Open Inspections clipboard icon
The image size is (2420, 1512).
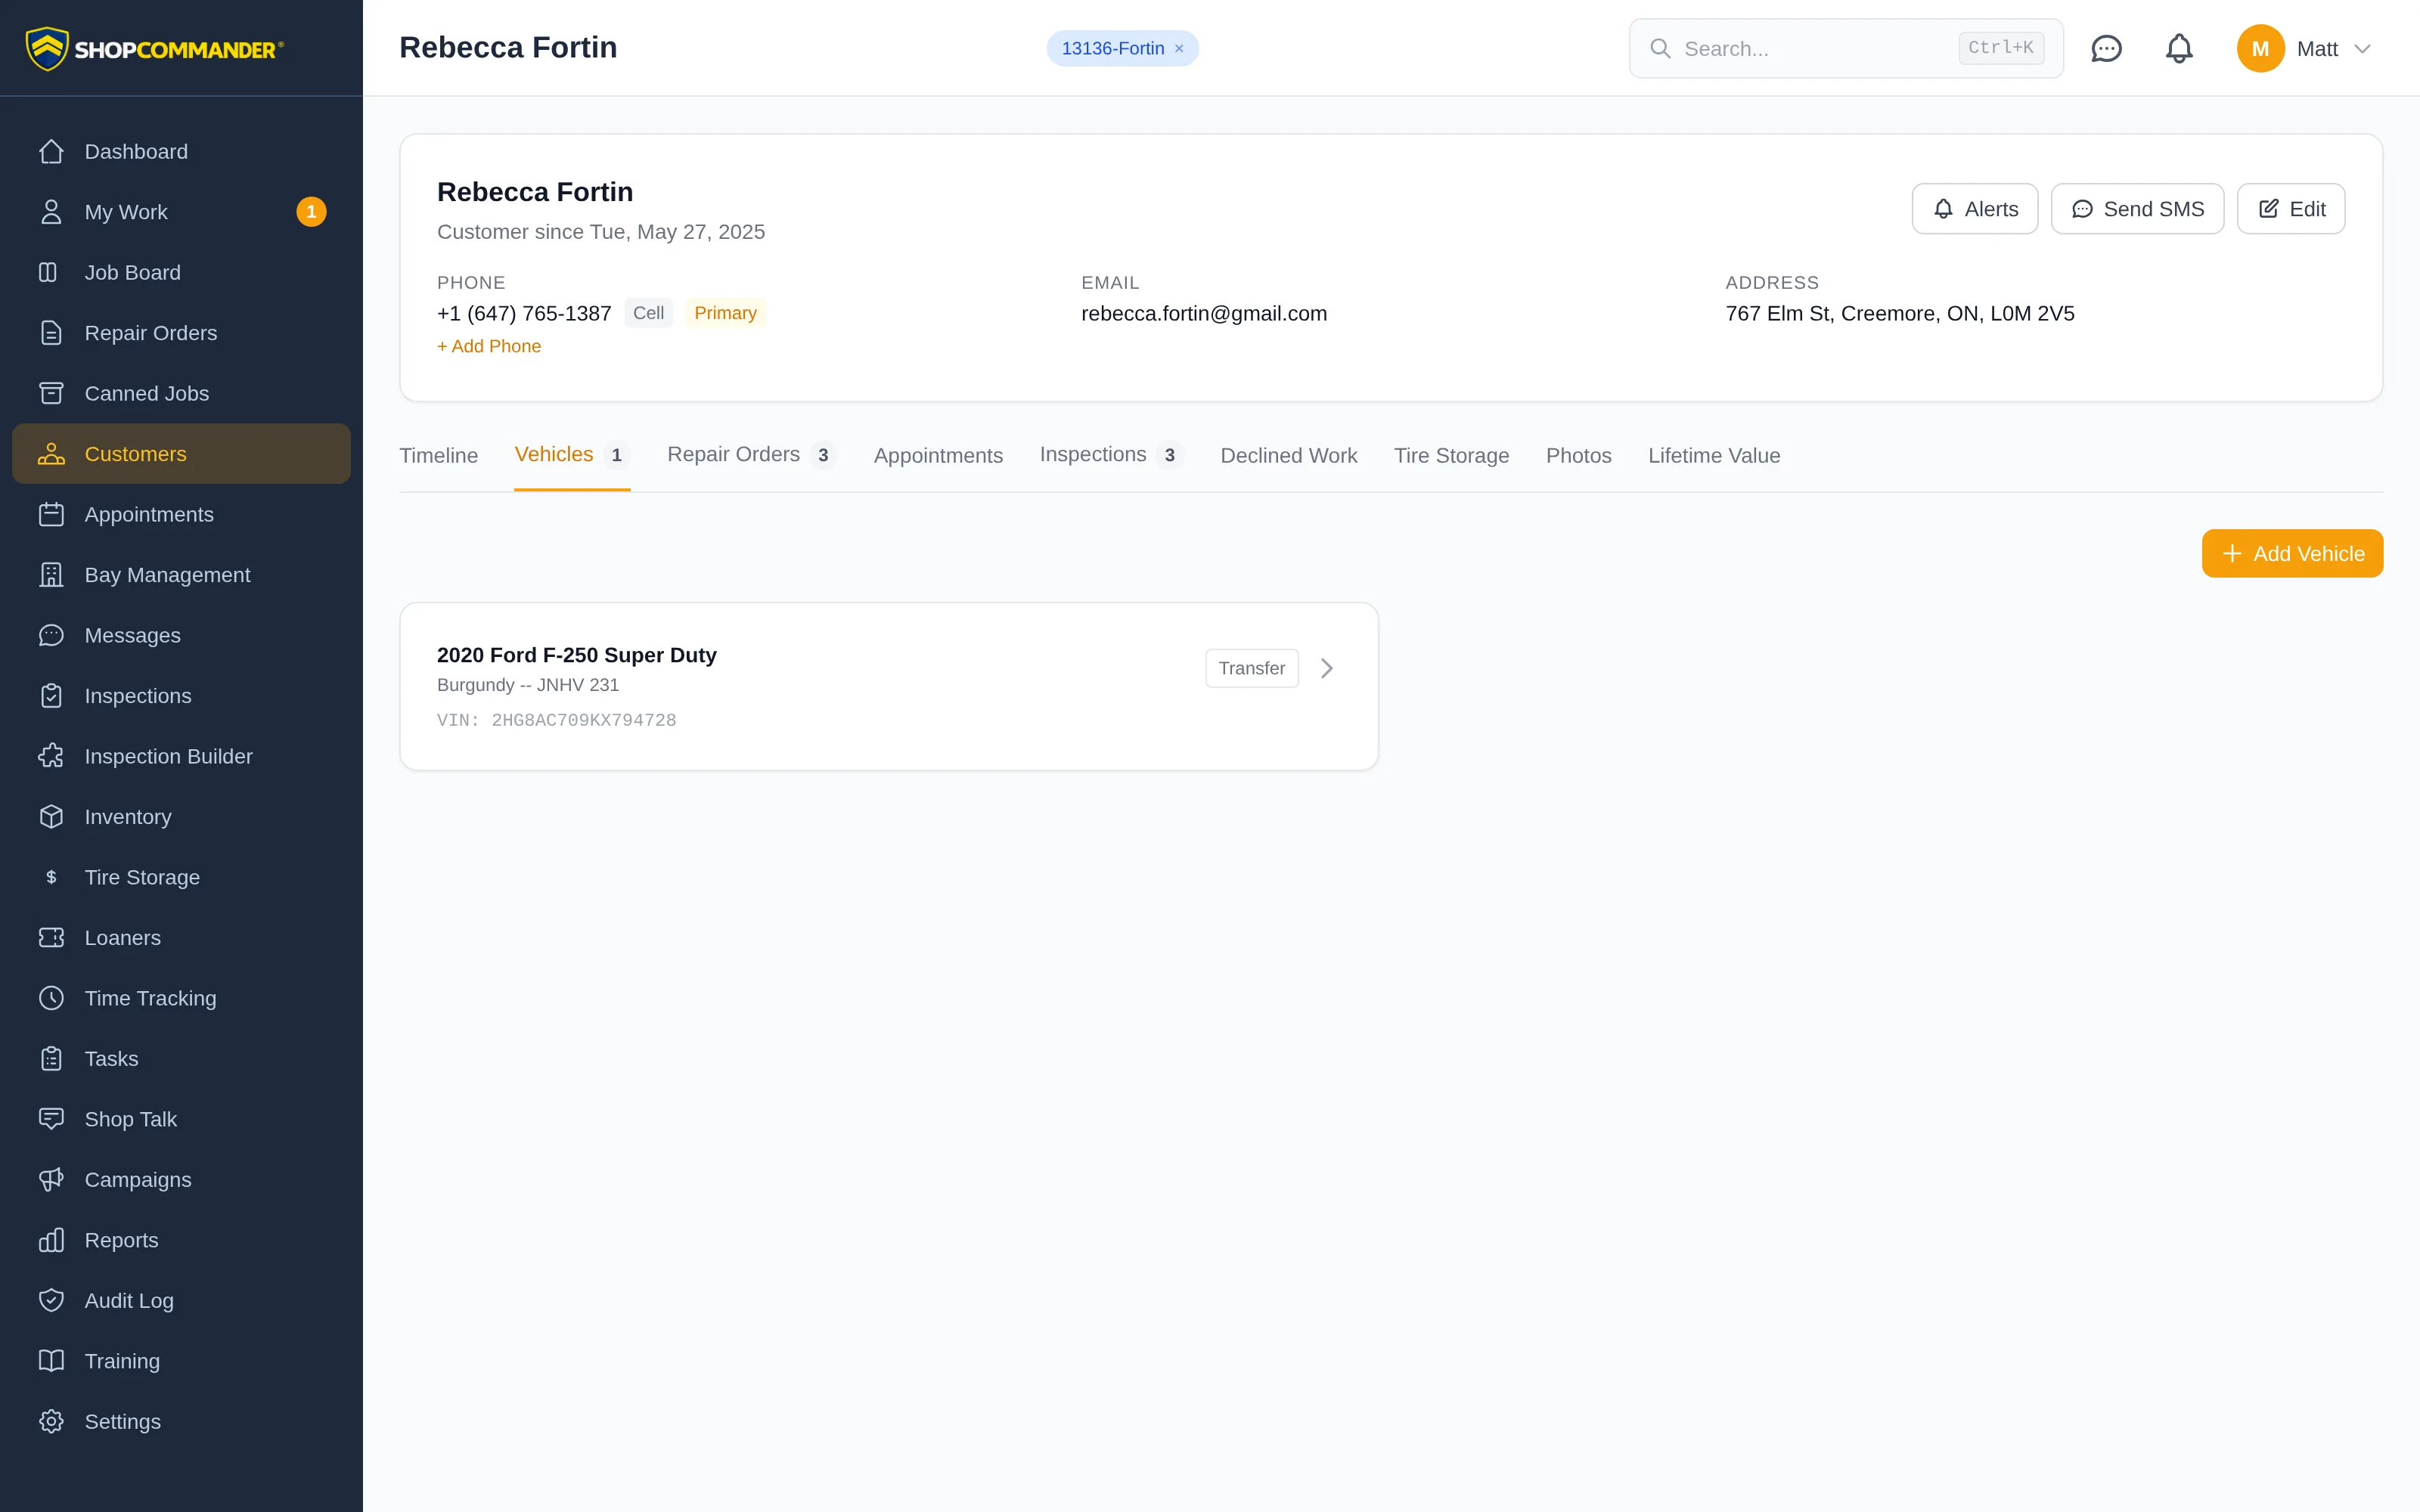[51, 696]
